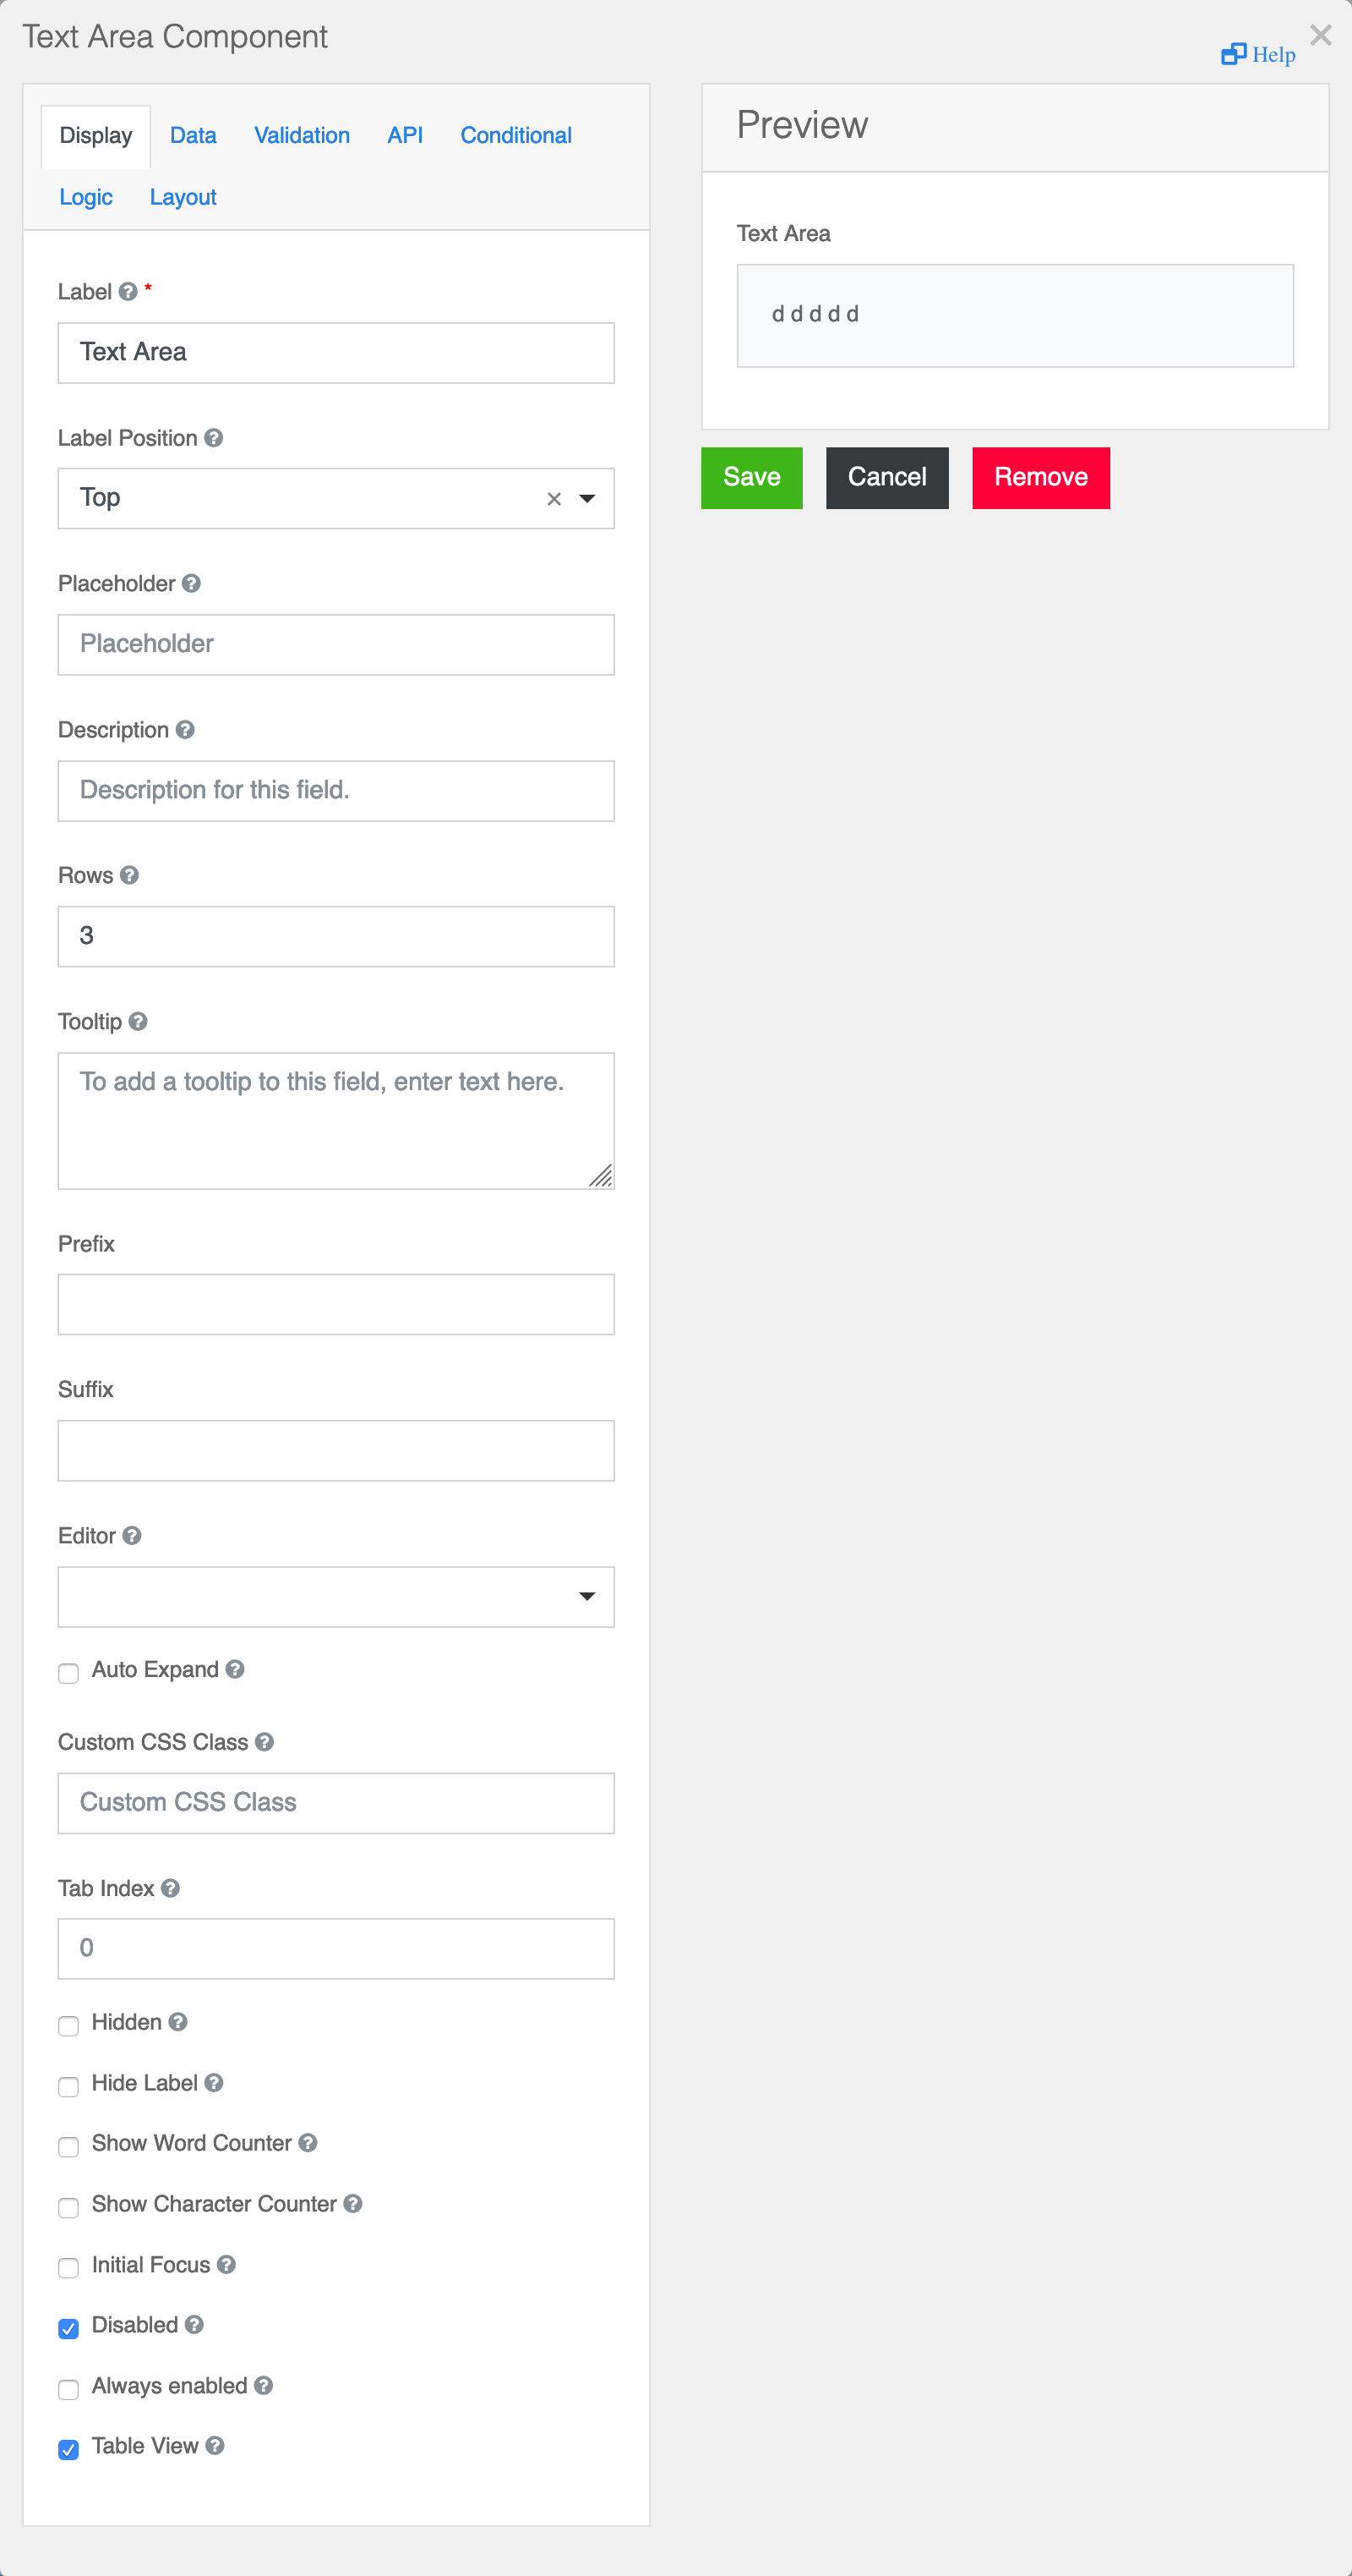Click the help icon beside Label
This screenshot has height=2576, width=1352.
[127, 292]
